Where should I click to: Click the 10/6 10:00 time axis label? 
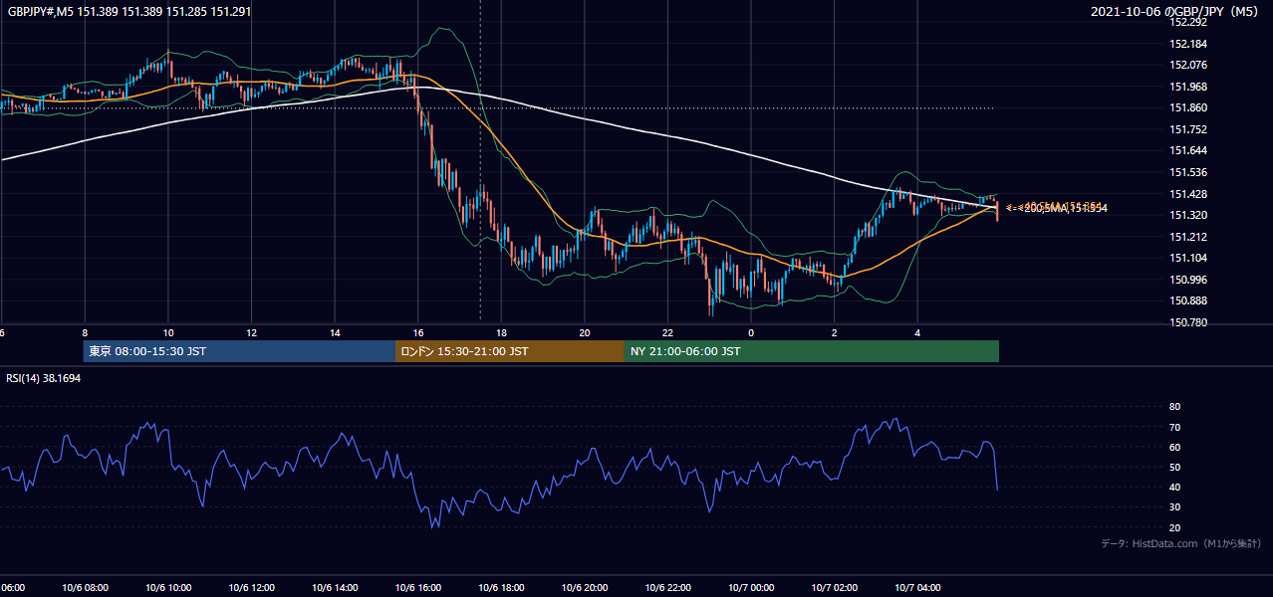pyautogui.click(x=167, y=588)
